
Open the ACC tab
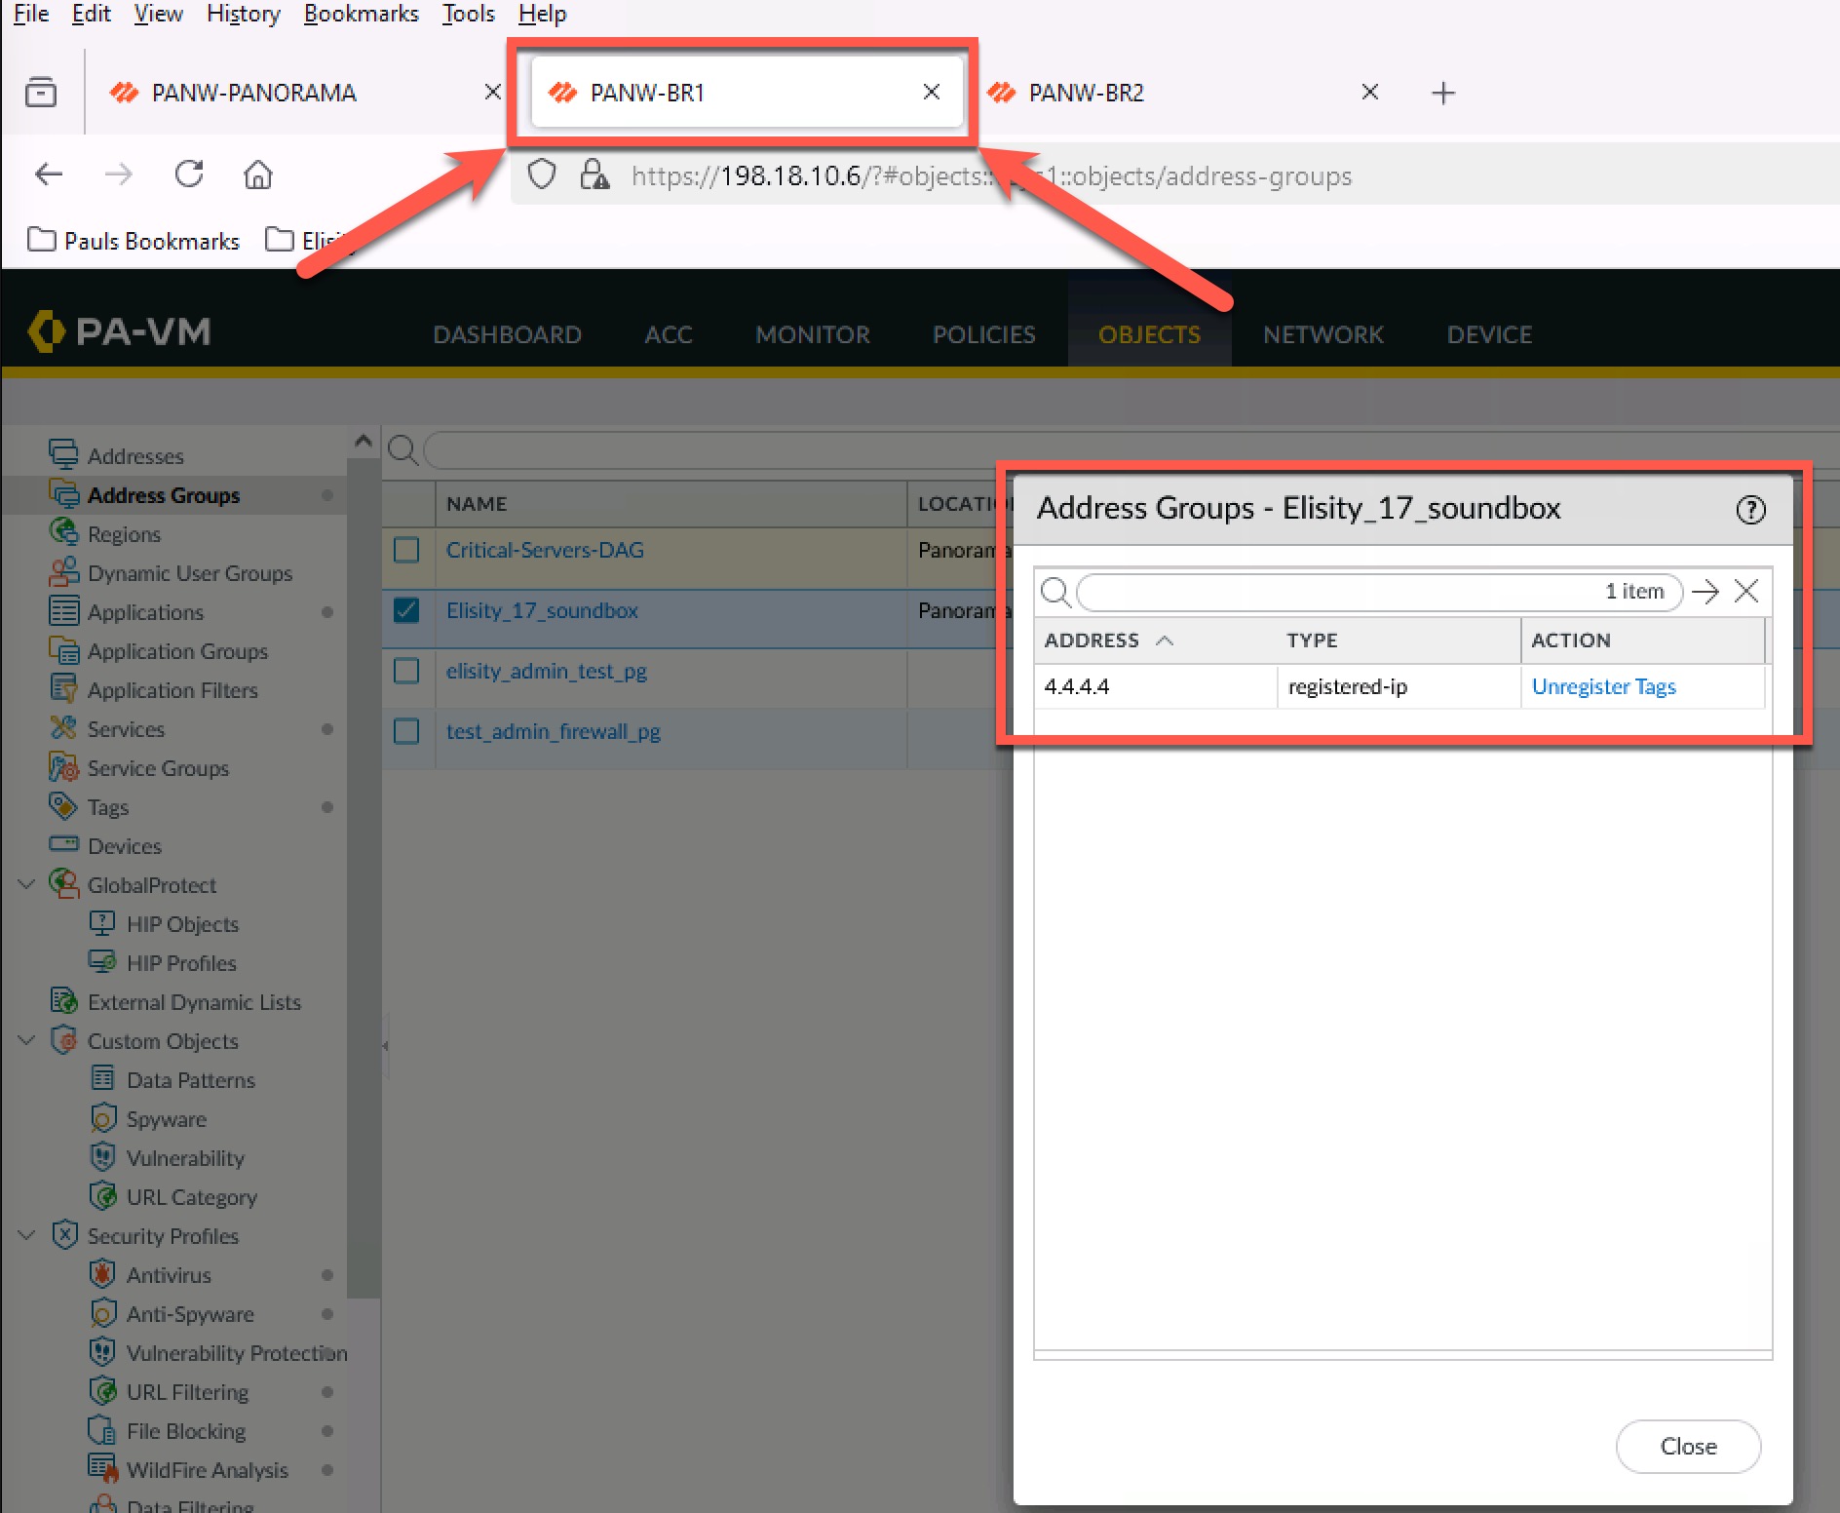[x=669, y=334]
